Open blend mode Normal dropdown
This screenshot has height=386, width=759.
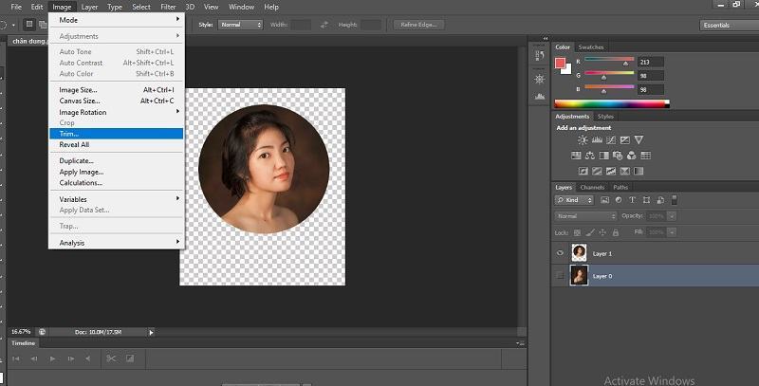[585, 216]
